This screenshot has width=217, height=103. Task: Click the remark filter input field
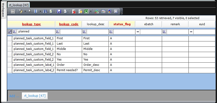tap(178, 32)
